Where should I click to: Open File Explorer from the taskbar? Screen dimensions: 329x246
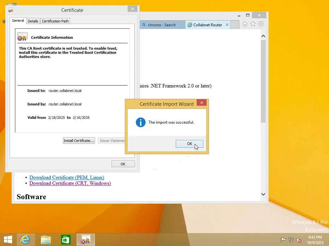[x=46, y=240]
